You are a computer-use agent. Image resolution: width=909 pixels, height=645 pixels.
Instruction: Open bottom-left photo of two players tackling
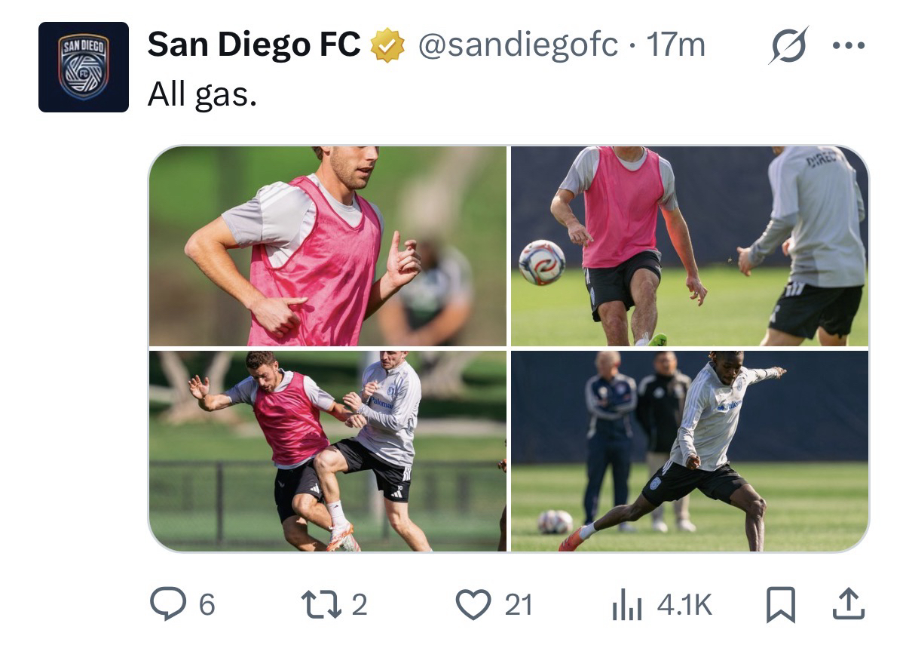pos(328,450)
